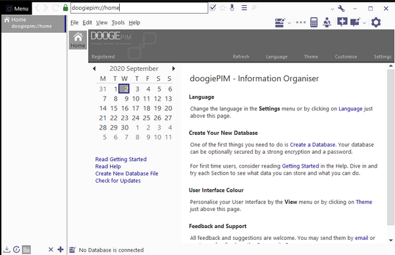The height and width of the screenshot is (255, 395).
Task: Add a new tab with plus icon
Action: pyautogui.click(x=61, y=250)
